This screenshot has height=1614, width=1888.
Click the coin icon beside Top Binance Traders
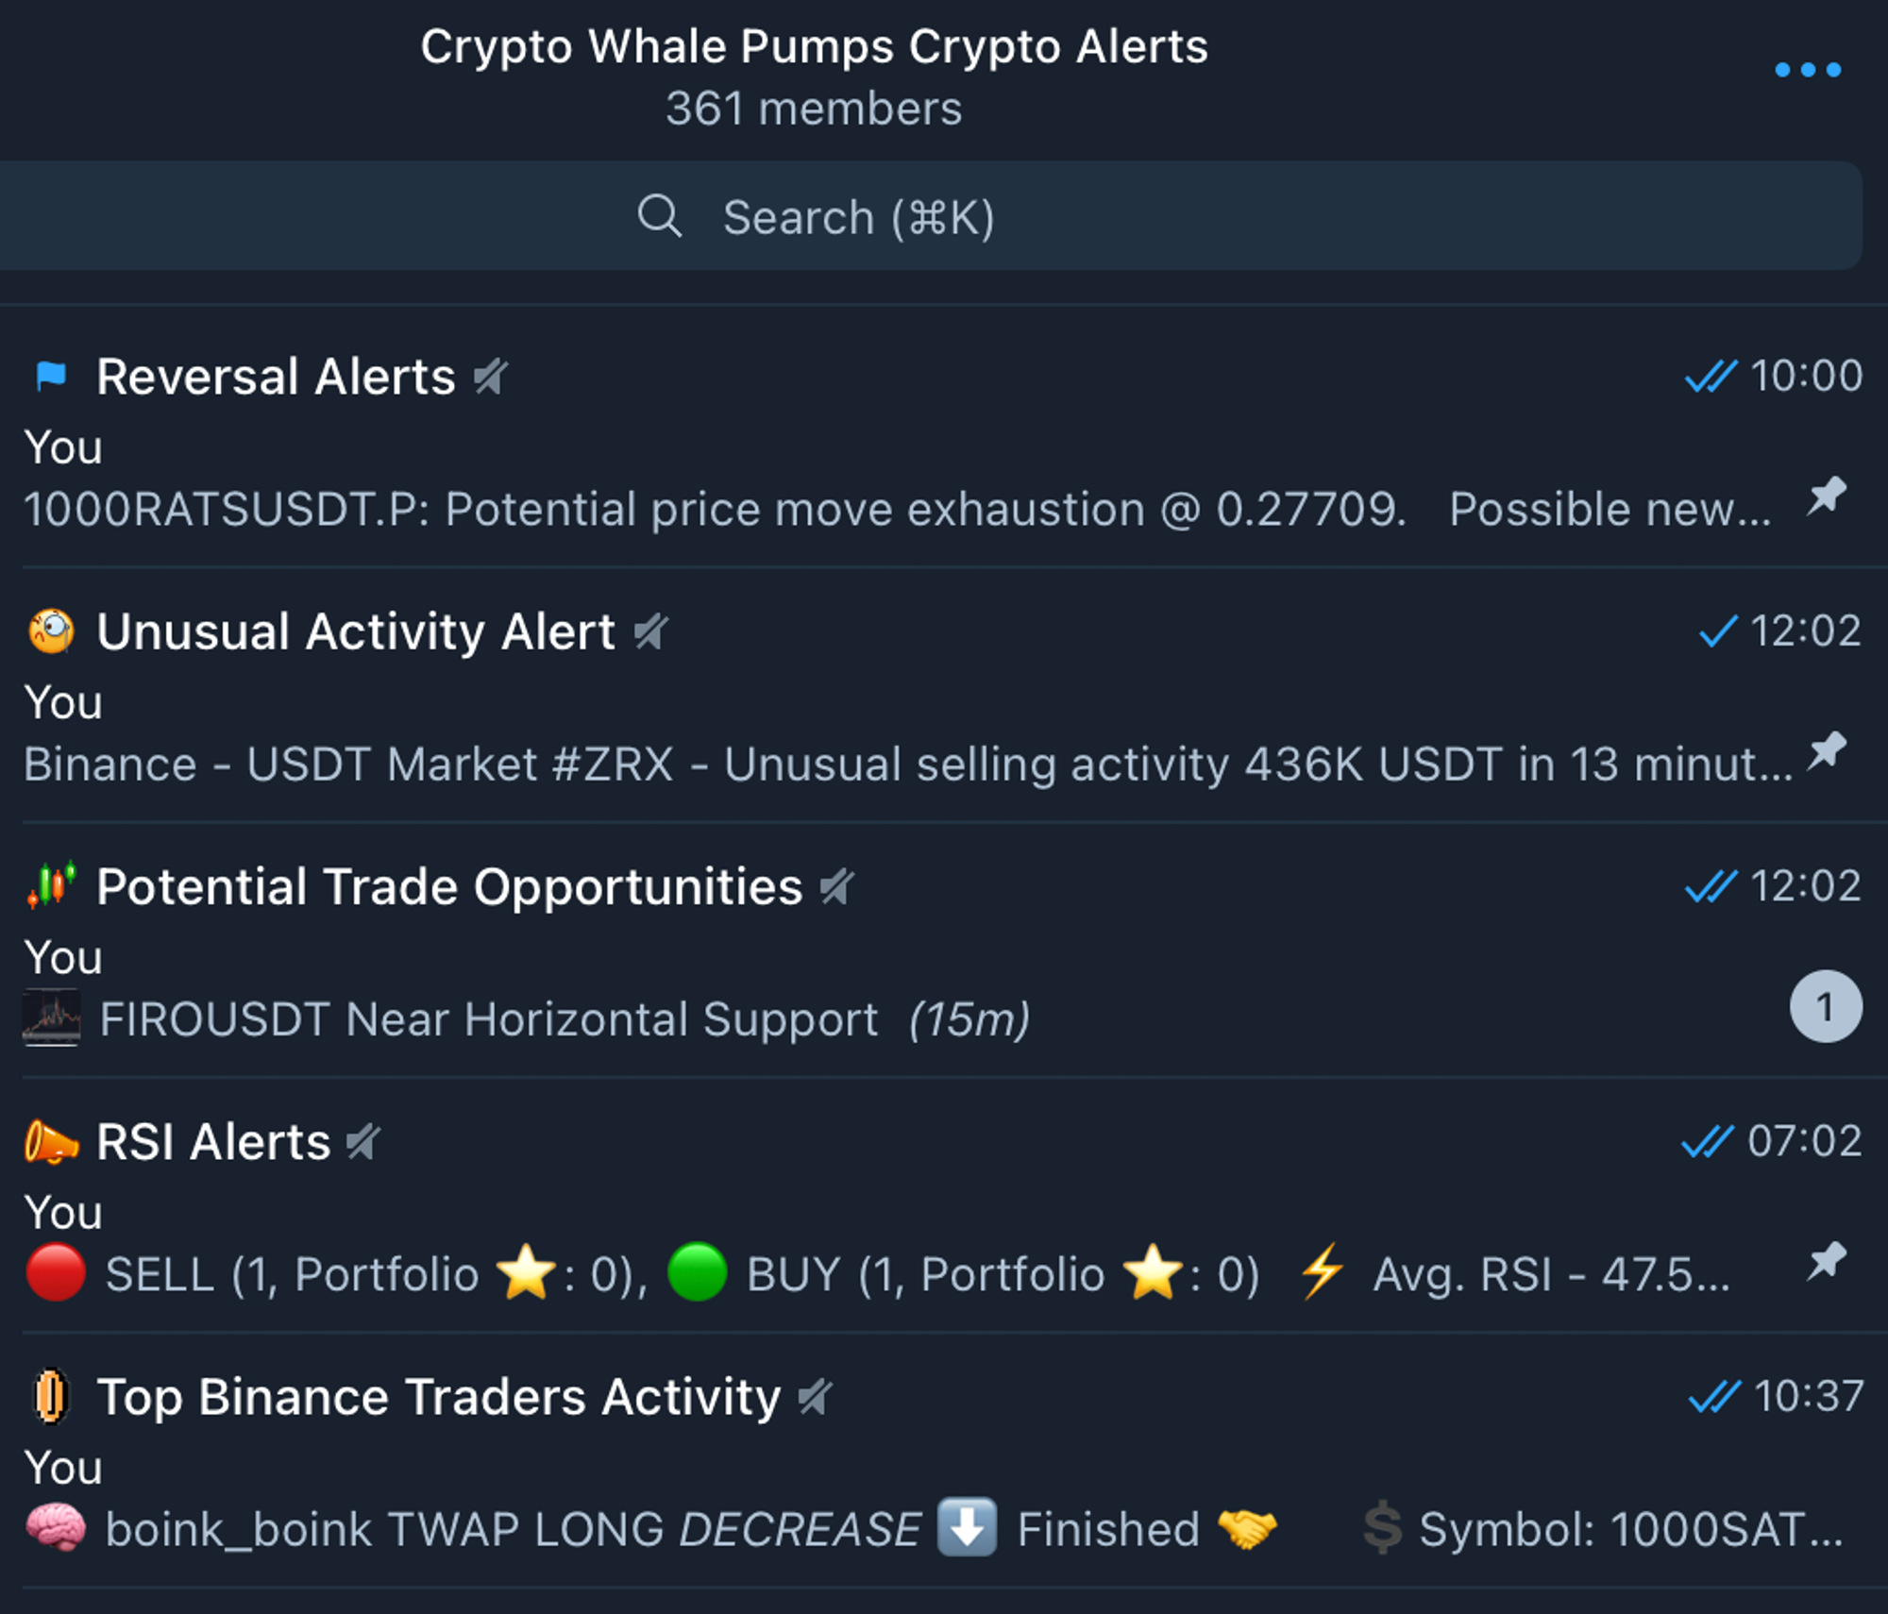(x=51, y=1396)
